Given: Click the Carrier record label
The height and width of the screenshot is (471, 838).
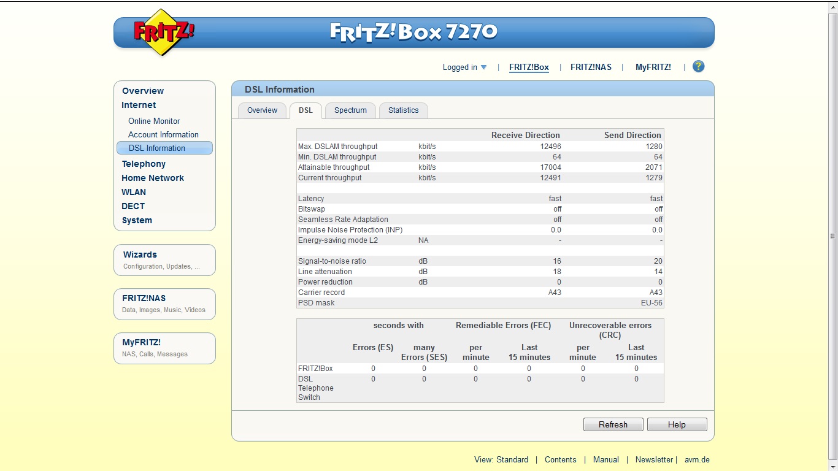Looking at the screenshot, I should click(321, 293).
